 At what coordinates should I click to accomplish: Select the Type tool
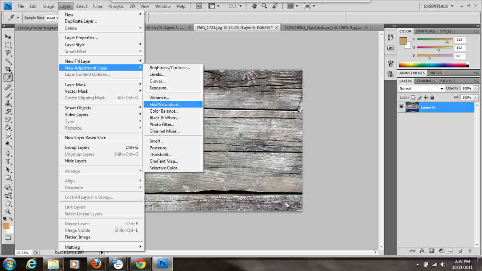coord(8,162)
